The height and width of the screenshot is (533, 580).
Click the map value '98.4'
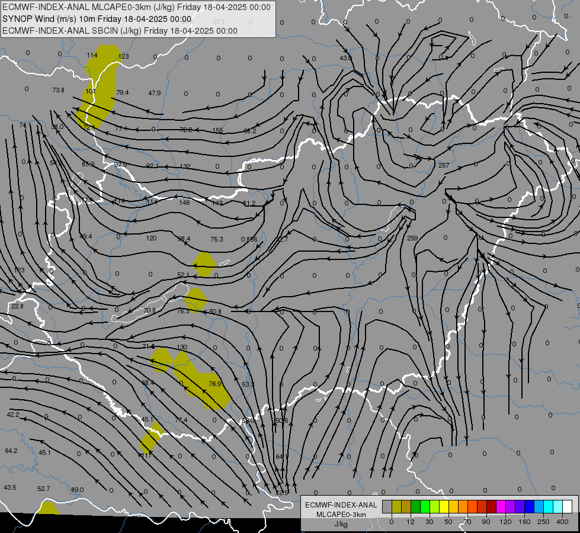click(x=184, y=239)
